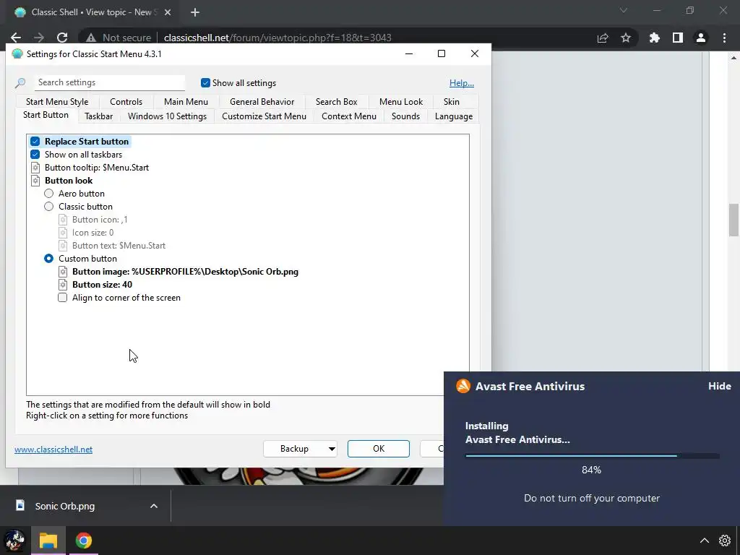This screenshot has height=555, width=740.
Task: Open the Backup dropdown arrow
Action: (332, 449)
